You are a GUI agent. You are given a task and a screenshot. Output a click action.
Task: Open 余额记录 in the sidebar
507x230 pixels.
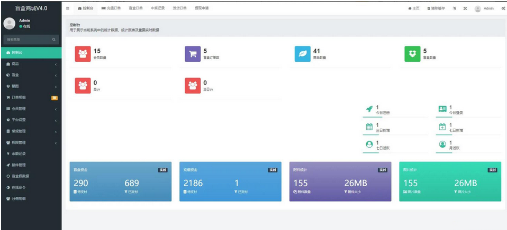31,154
